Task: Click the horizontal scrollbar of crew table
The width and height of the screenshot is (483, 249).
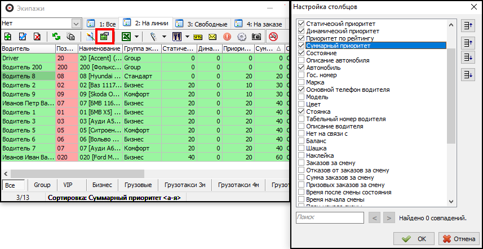Action: pyautogui.click(x=85, y=174)
